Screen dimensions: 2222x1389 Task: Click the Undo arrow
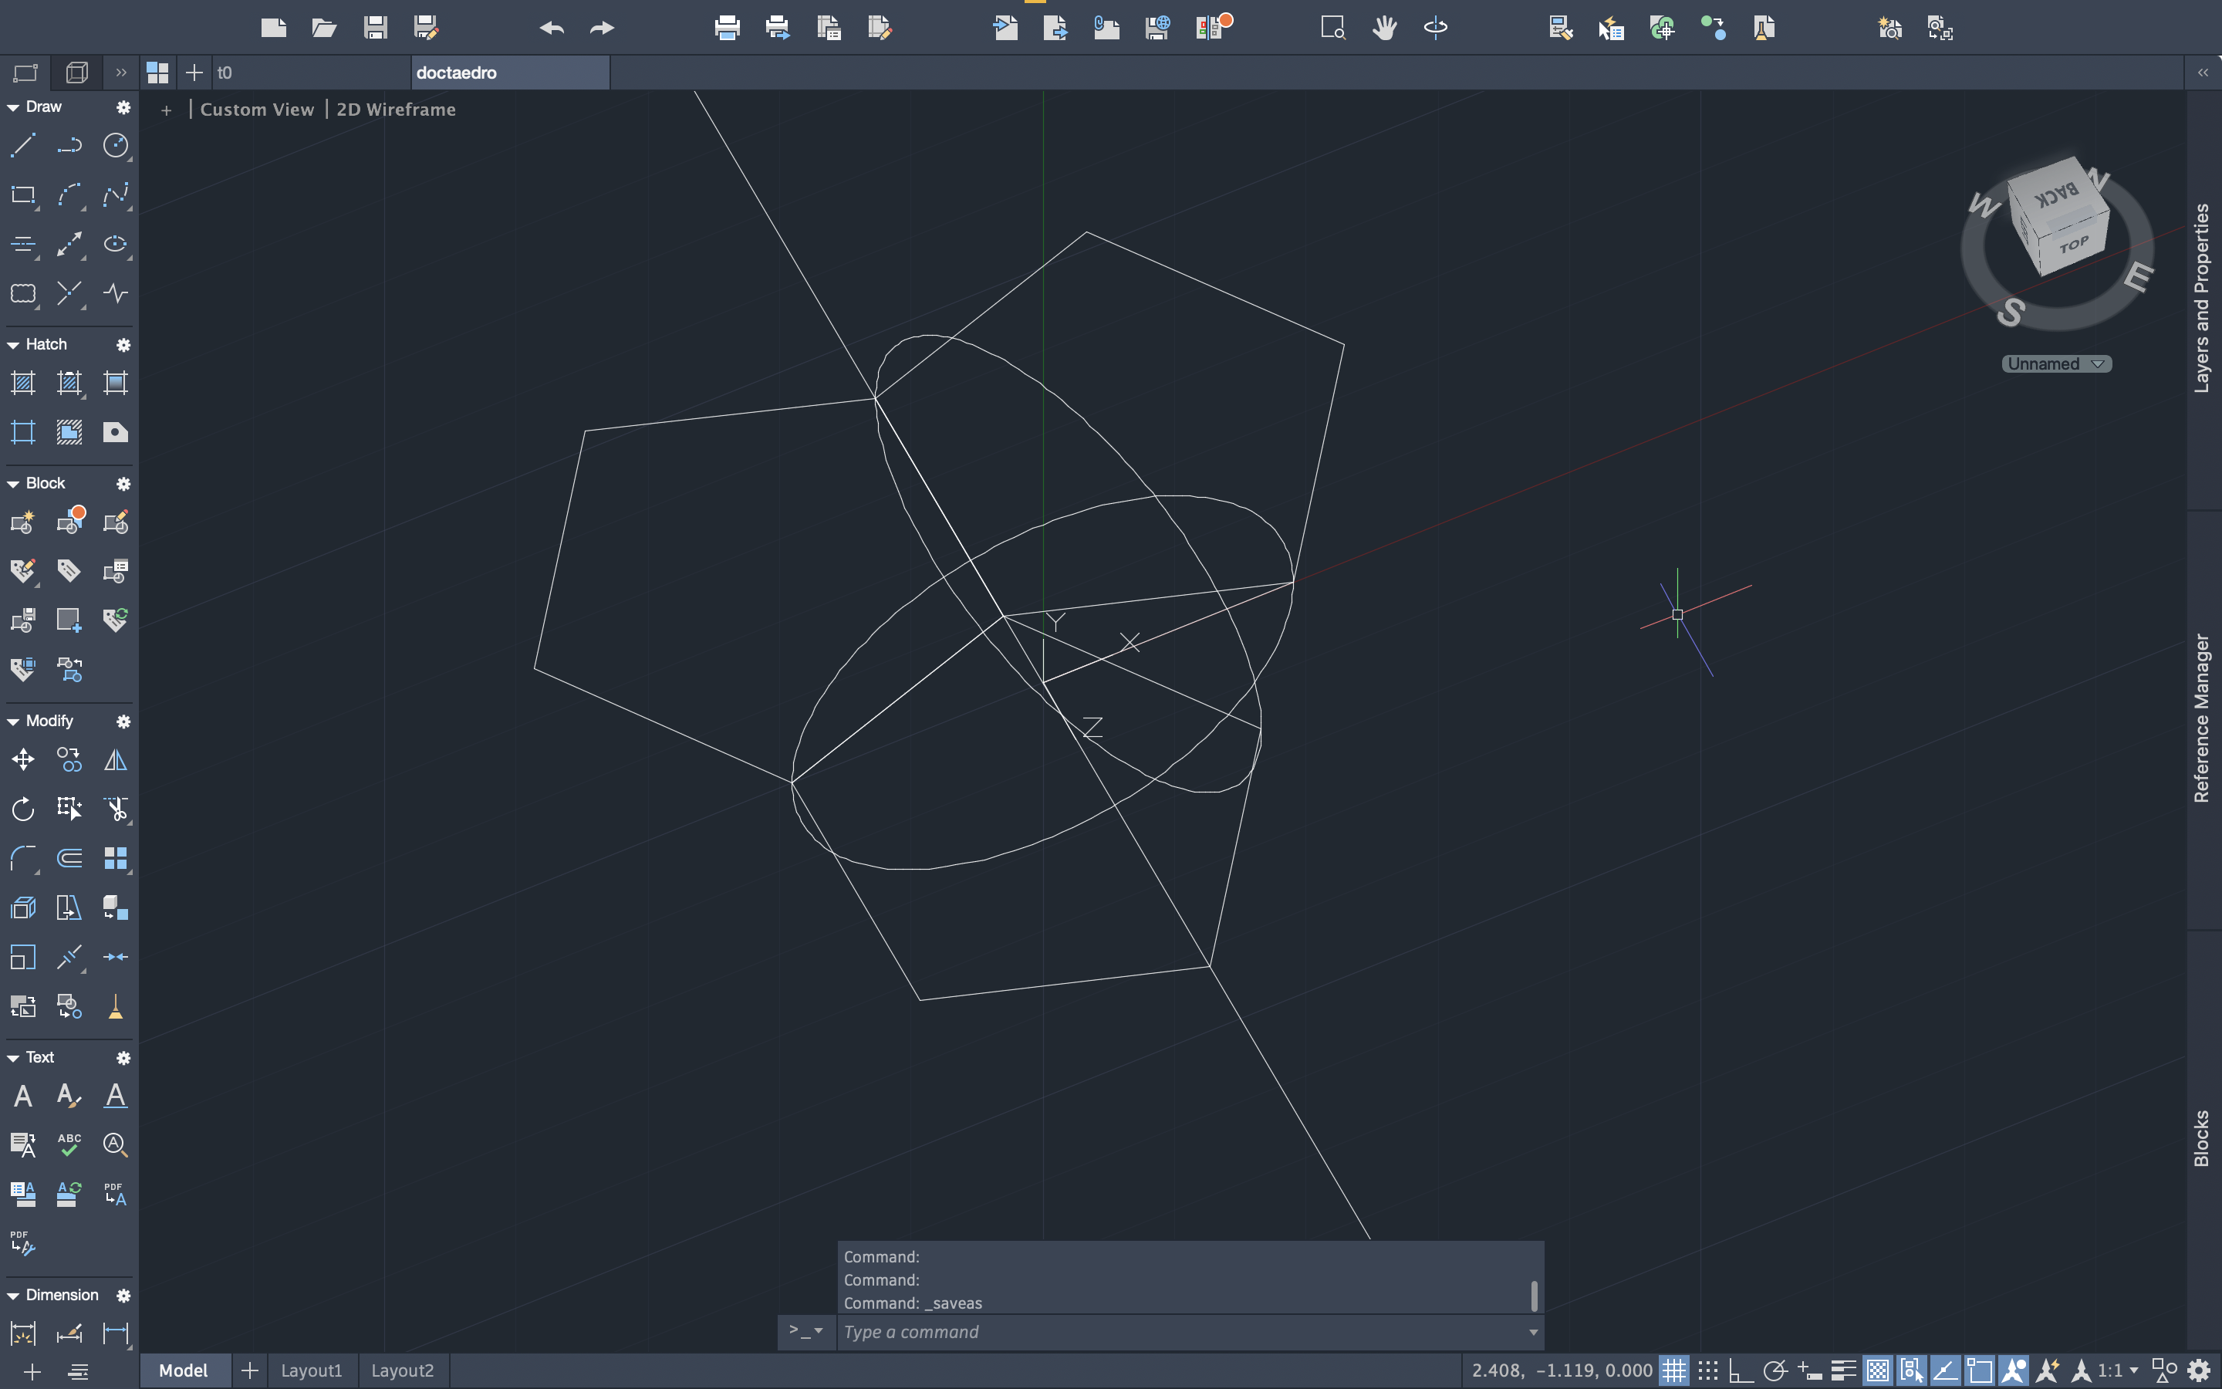coord(552,28)
